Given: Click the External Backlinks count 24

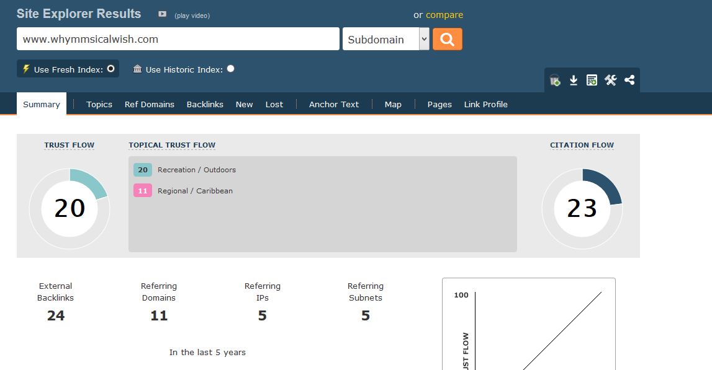Looking at the screenshot, I should pyautogui.click(x=56, y=315).
